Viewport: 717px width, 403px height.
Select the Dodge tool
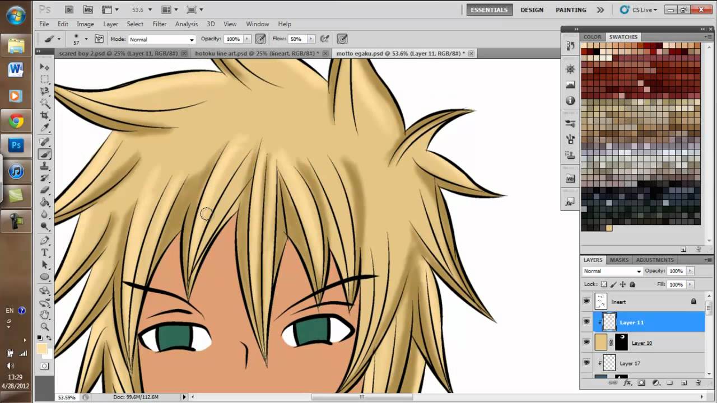point(45,227)
